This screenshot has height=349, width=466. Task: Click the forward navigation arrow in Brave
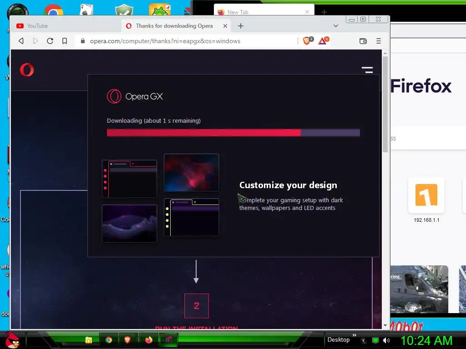tap(35, 41)
